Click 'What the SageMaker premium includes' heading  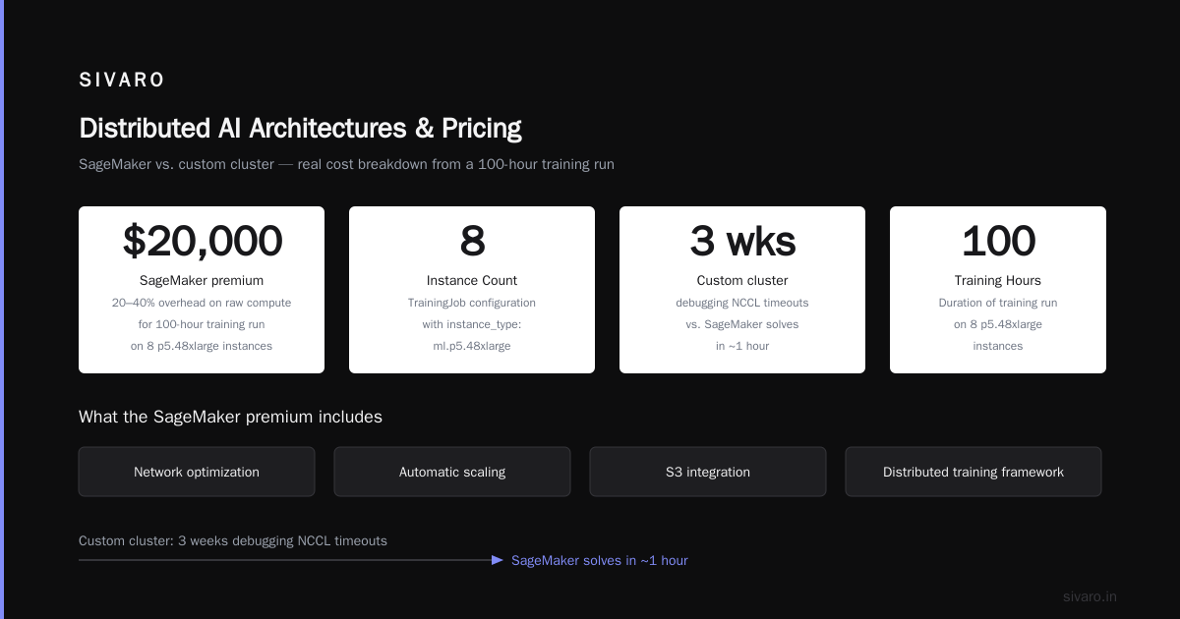tap(230, 417)
